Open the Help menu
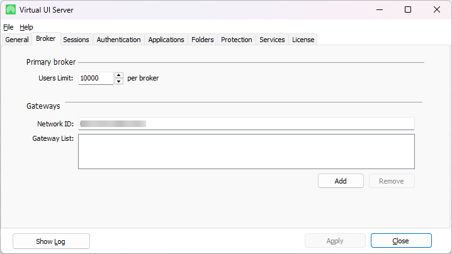 click(x=26, y=27)
